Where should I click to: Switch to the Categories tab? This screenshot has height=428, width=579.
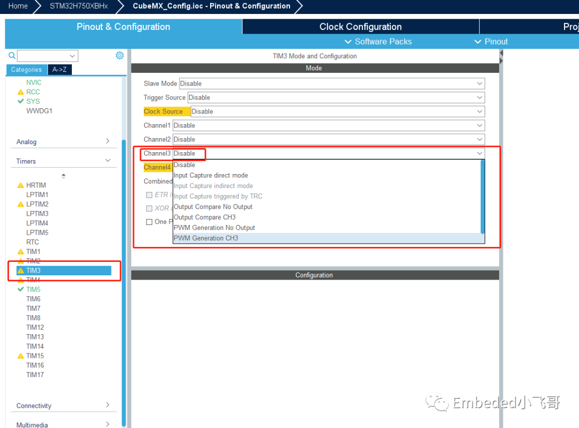(26, 70)
